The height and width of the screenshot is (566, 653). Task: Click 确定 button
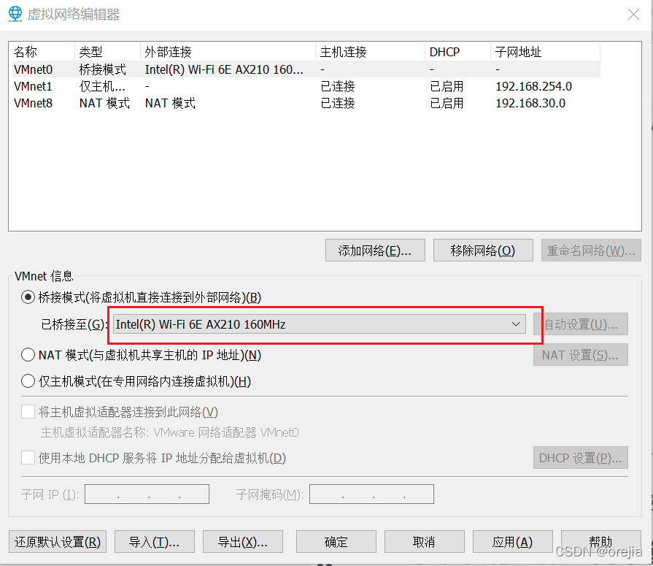(x=336, y=542)
